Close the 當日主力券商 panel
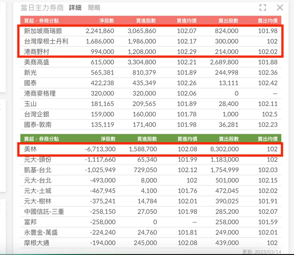The height and width of the screenshot is (255, 294). (280, 8)
